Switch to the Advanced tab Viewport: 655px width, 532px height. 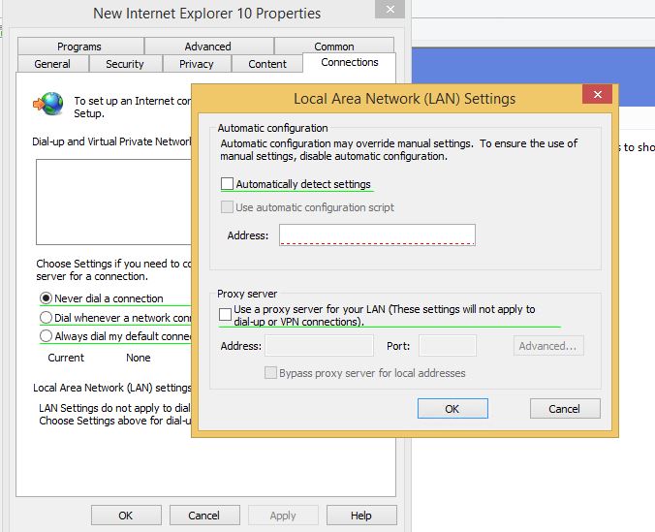click(x=209, y=46)
